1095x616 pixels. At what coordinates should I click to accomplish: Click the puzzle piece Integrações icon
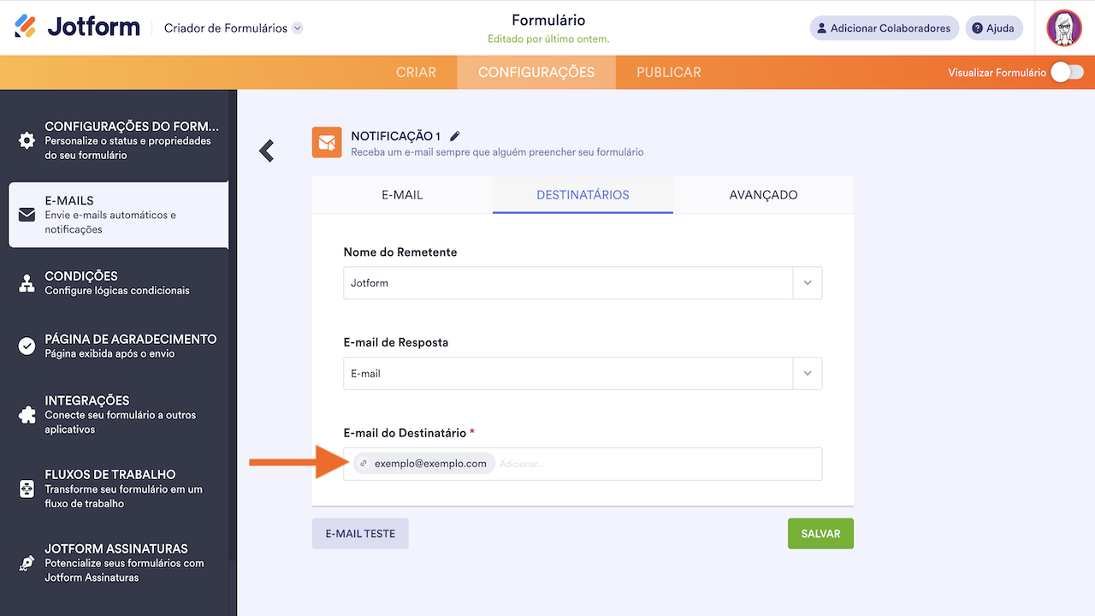[x=27, y=415]
